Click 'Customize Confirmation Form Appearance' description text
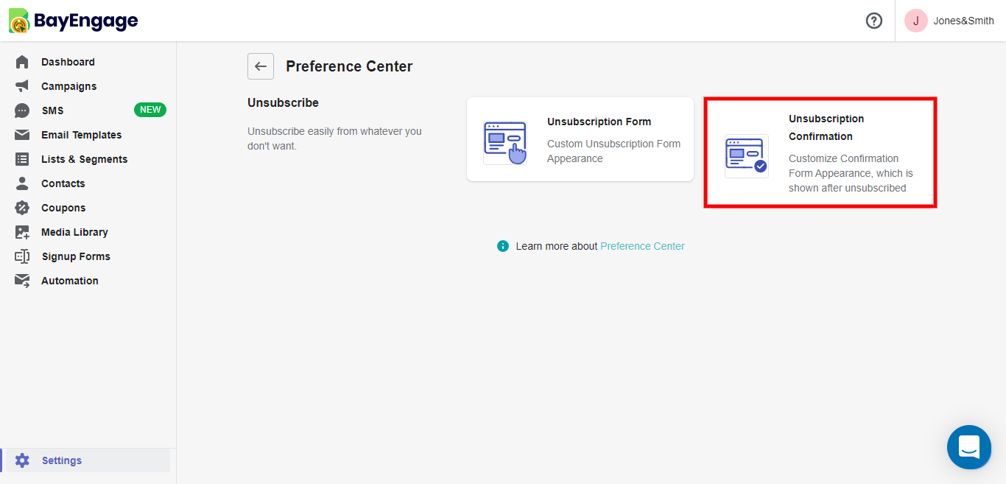The width and height of the screenshot is (1006, 484). click(851, 173)
